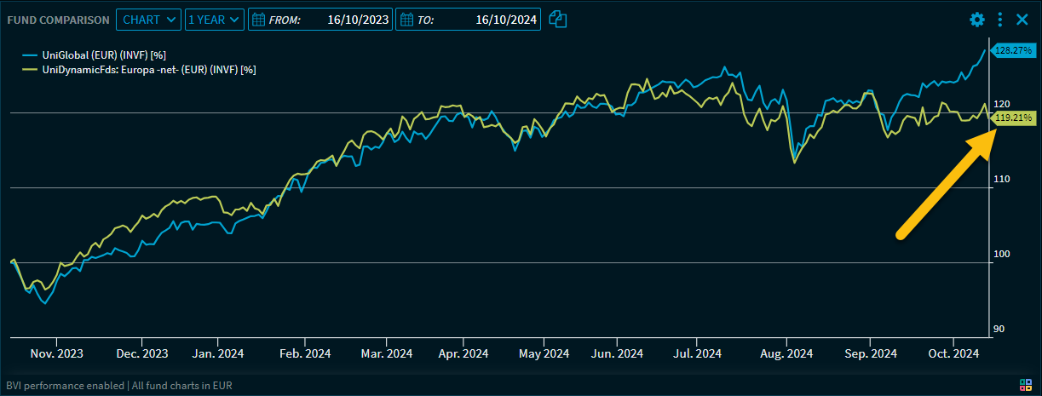Open the chart settings gear
This screenshot has width=1042, height=396.
pos(977,20)
